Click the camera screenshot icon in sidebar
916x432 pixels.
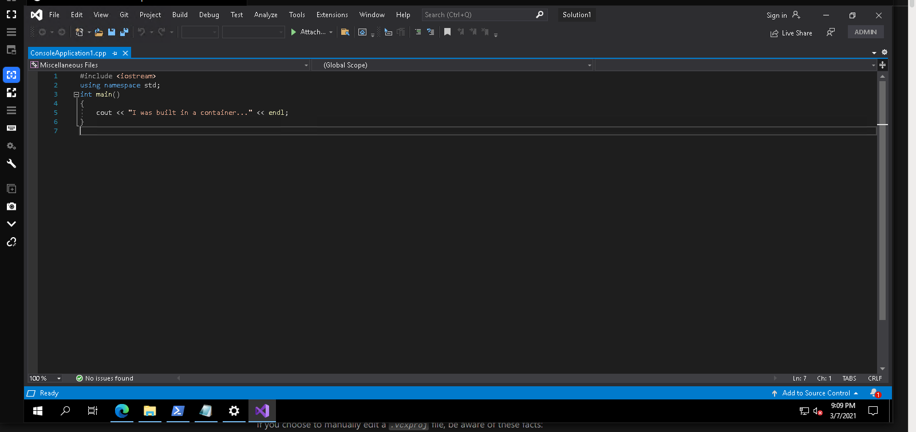pyautogui.click(x=11, y=206)
